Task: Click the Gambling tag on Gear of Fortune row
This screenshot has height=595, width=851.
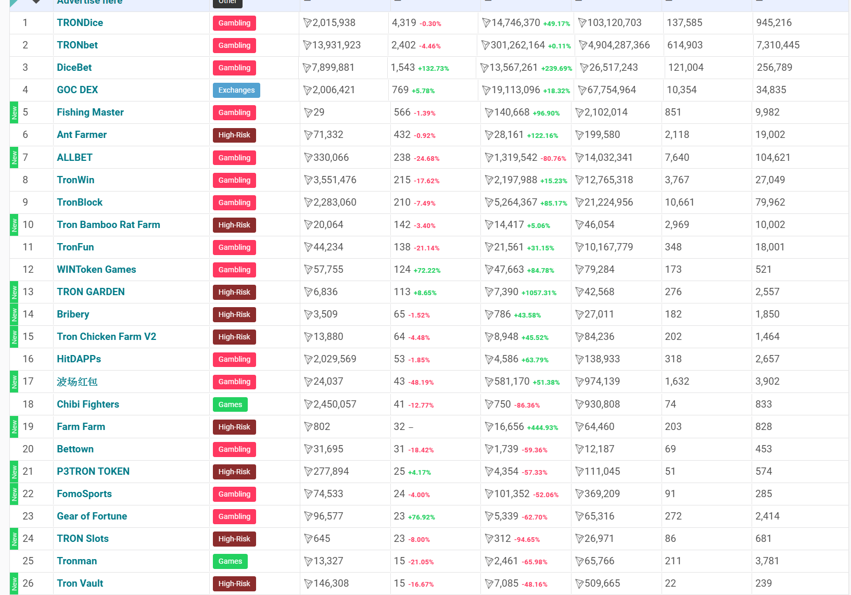Action: (x=234, y=516)
